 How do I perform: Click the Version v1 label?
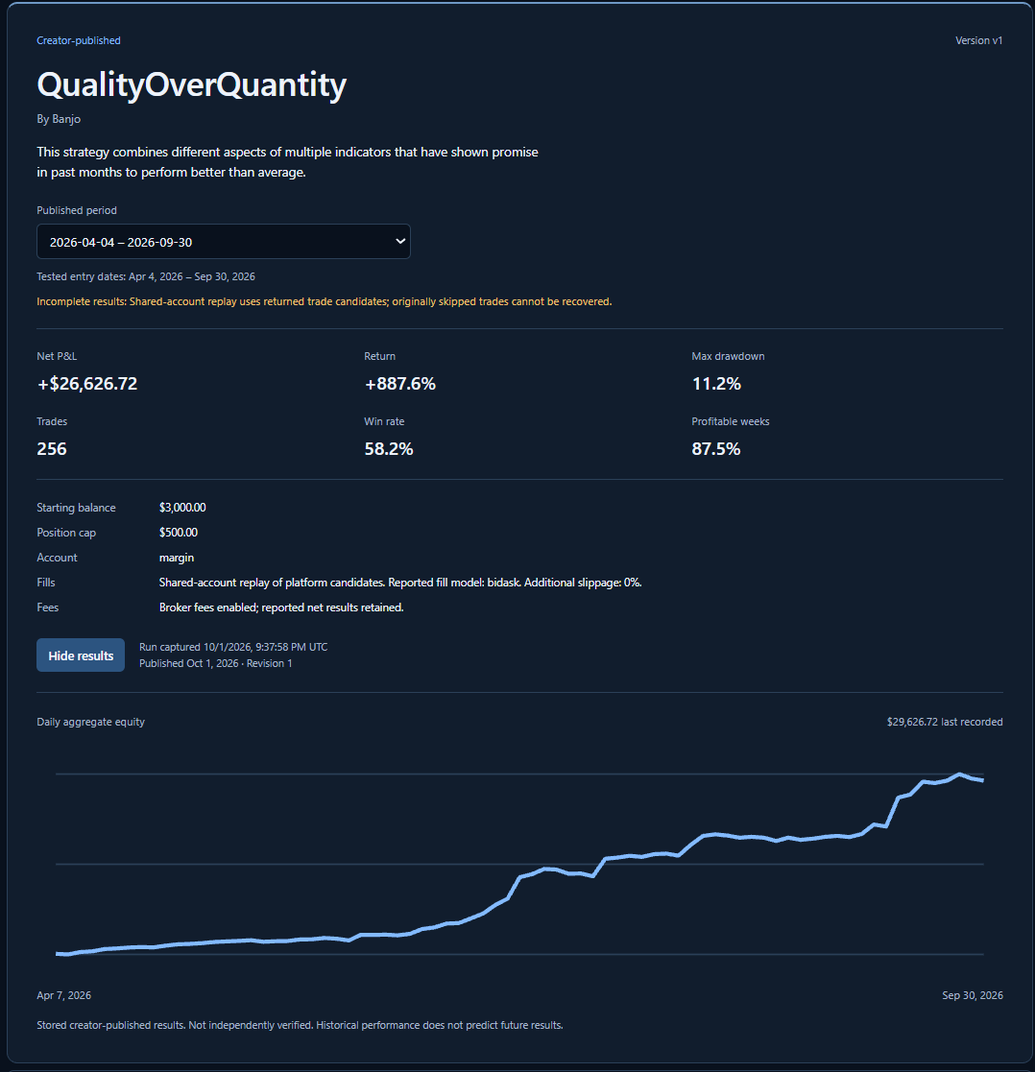[979, 40]
